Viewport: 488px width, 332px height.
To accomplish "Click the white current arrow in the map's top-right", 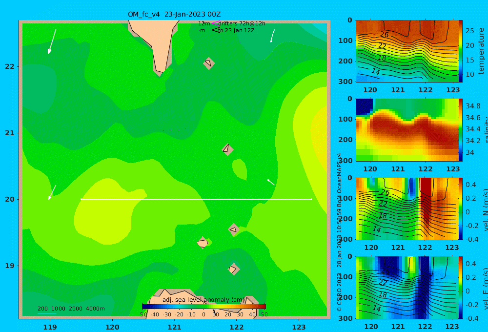I will [273, 36].
